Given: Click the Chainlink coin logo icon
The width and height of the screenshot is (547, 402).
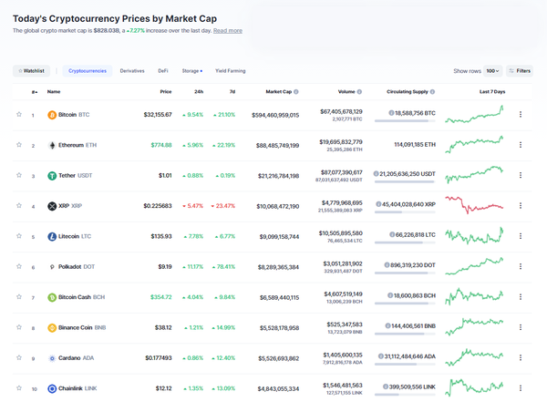Looking at the screenshot, I should [x=52, y=388].
